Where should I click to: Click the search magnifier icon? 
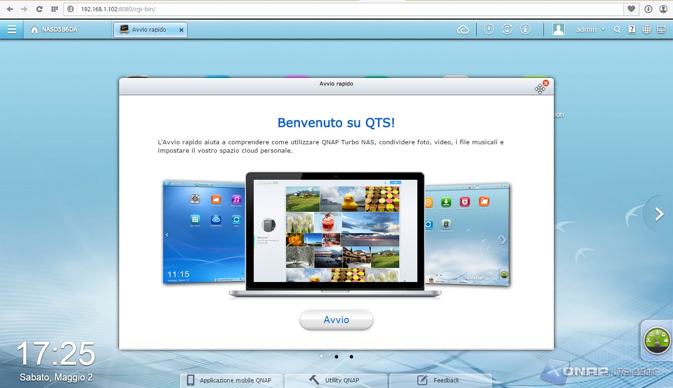pyautogui.click(x=617, y=30)
